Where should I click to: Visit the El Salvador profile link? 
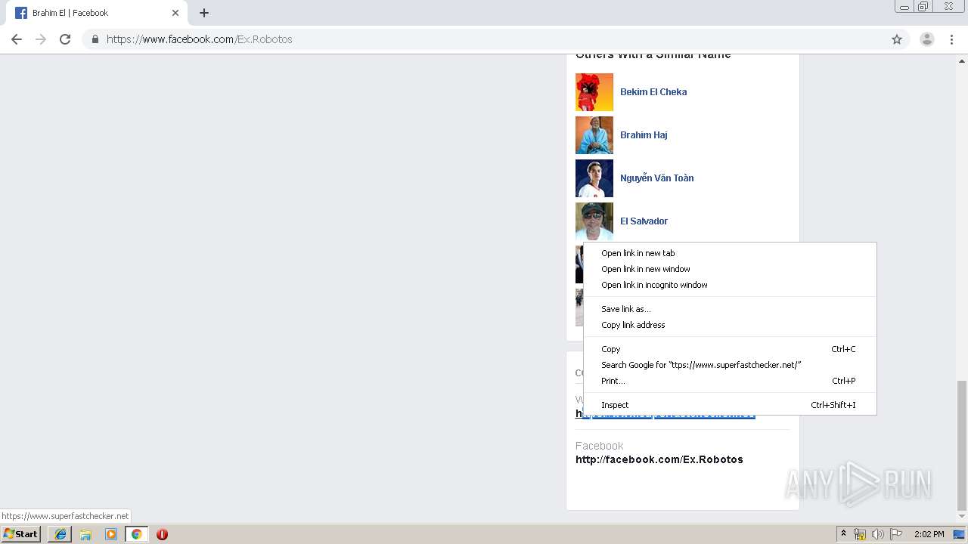pyautogui.click(x=644, y=221)
